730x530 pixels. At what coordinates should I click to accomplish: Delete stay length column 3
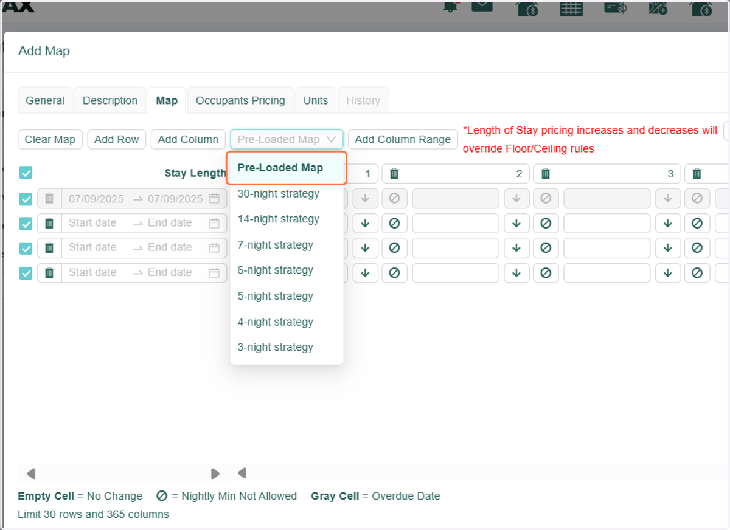[x=546, y=174]
